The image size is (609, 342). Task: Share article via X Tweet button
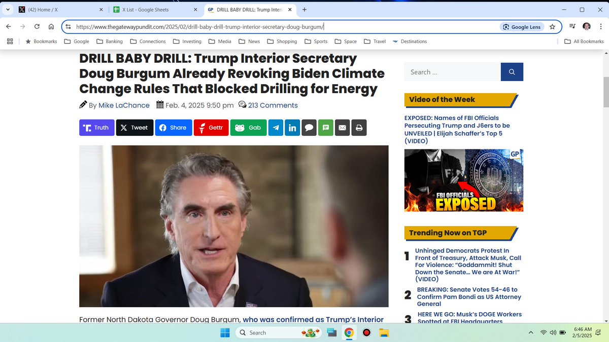[135, 128]
